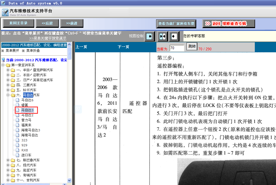Click the tree panel vertical scrollbar thumb
The image size is (276, 185).
tap(69, 53)
